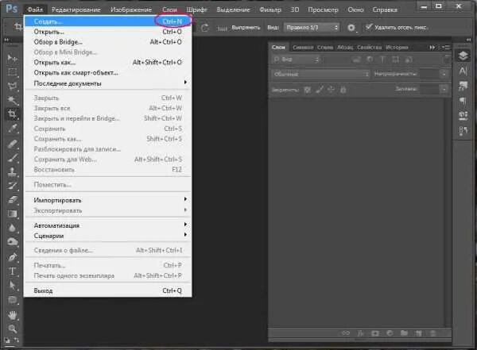This screenshot has width=477, height=350.
Task: Select the Lasso tool
Action: [13, 87]
